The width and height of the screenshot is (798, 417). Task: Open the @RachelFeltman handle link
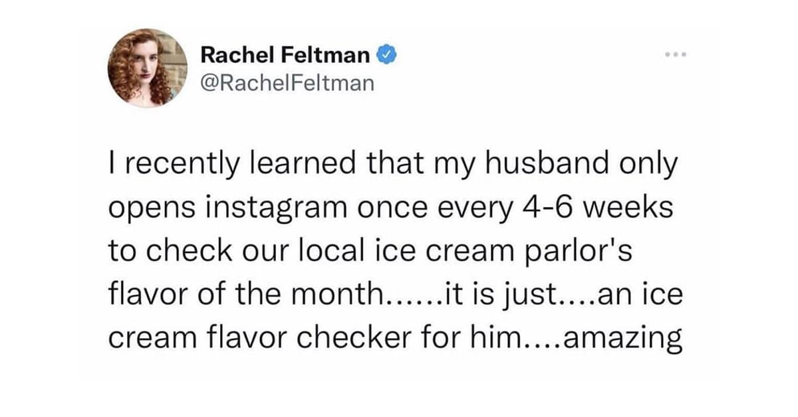[287, 83]
